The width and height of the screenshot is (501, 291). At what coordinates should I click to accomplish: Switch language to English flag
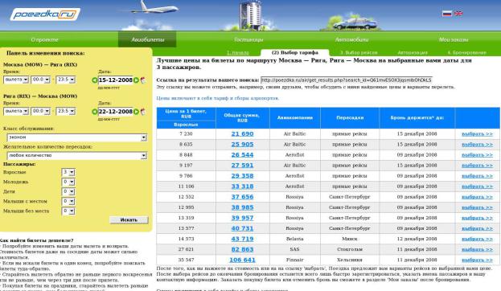458,14
